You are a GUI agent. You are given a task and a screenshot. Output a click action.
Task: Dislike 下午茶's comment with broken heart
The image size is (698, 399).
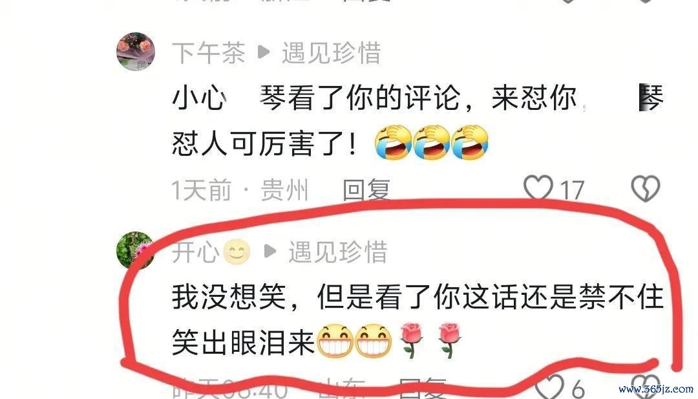click(x=646, y=188)
